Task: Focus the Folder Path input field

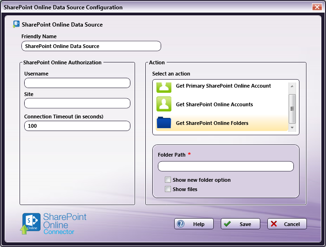Action: [226, 166]
